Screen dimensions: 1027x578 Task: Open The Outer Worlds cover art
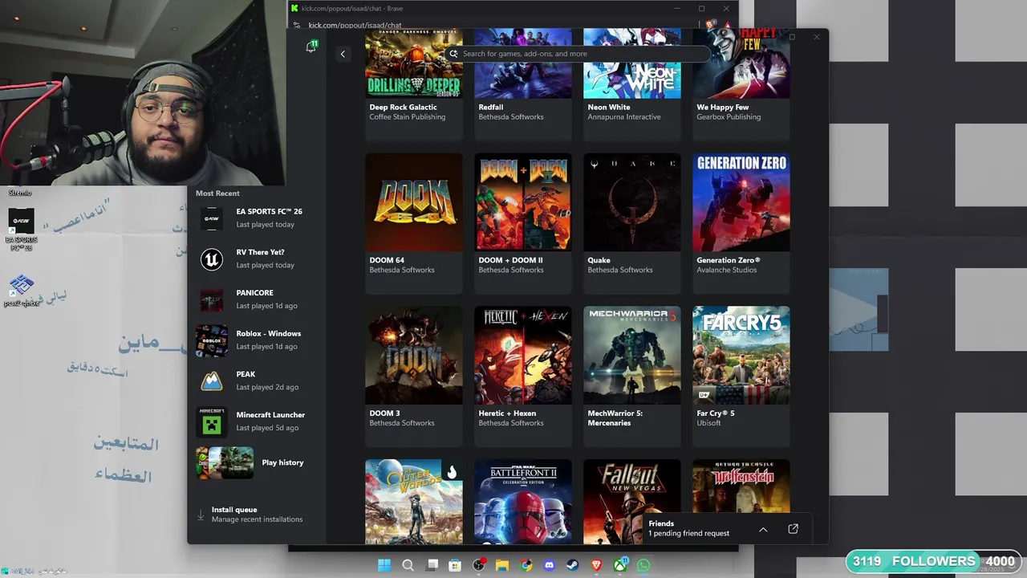pos(414,502)
